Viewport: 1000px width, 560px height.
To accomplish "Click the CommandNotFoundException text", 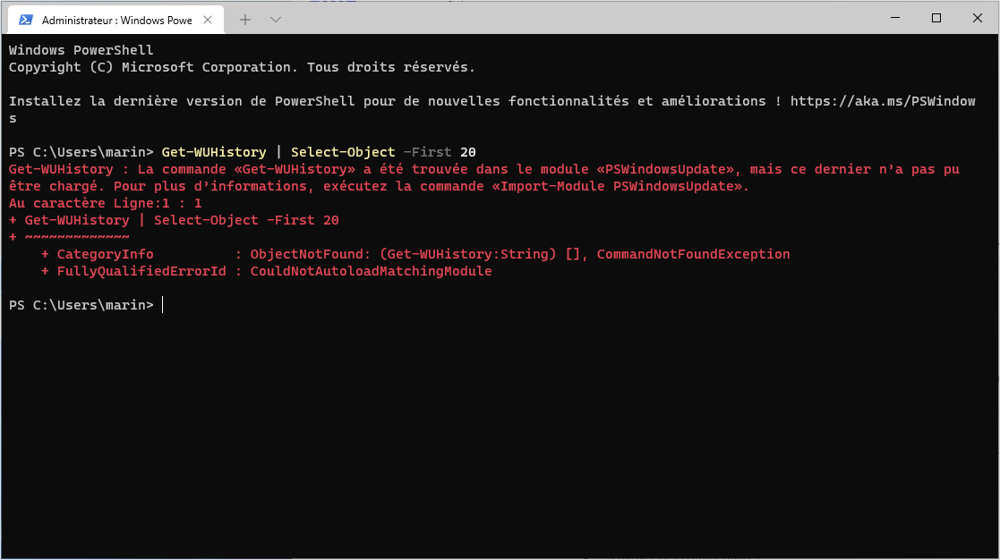I will point(693,254).
